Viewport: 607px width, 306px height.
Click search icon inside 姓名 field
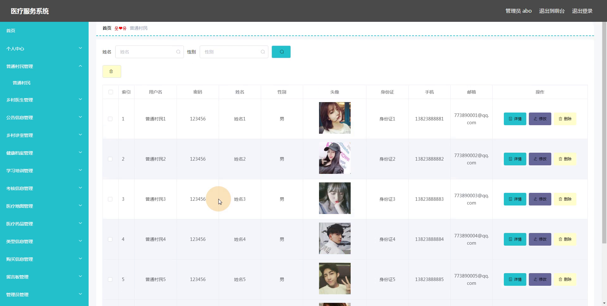(x=178, y=52)
